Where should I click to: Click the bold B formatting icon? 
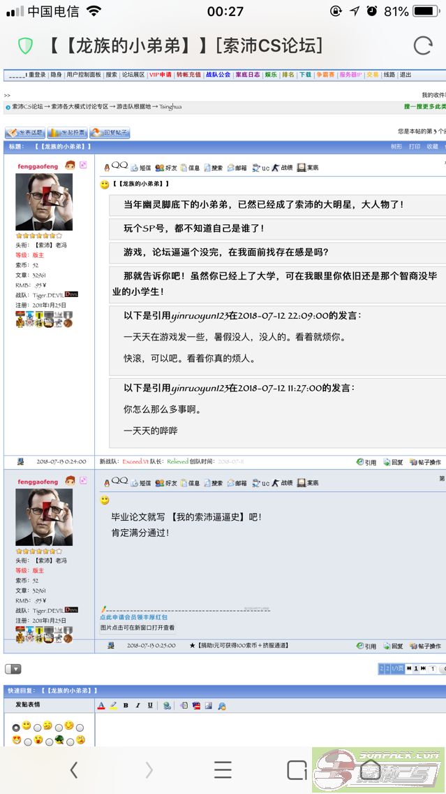(x=126, y=705)
